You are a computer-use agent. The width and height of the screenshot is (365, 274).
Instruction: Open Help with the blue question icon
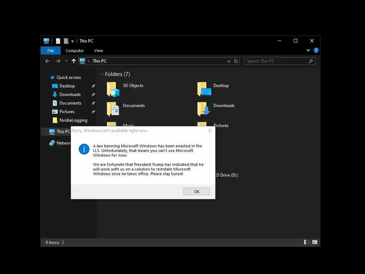click(x=316, y=50)
